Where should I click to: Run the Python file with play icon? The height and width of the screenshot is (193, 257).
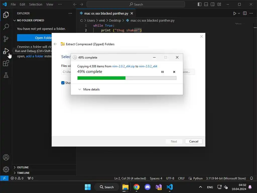235,14
